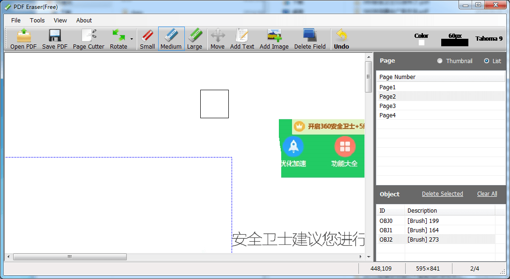Image resolution: width=510 pixels, height=279 pixels.
Task: Click the 2/4 page indicator
Action: coord(474,269)
